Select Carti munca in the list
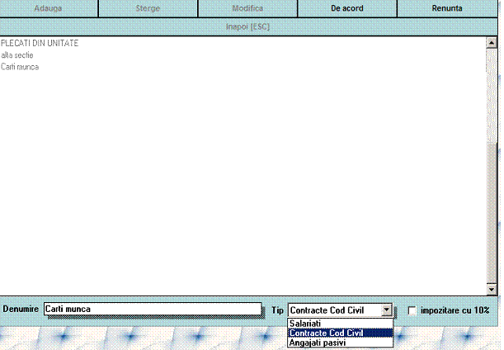 tap(20, 67)
